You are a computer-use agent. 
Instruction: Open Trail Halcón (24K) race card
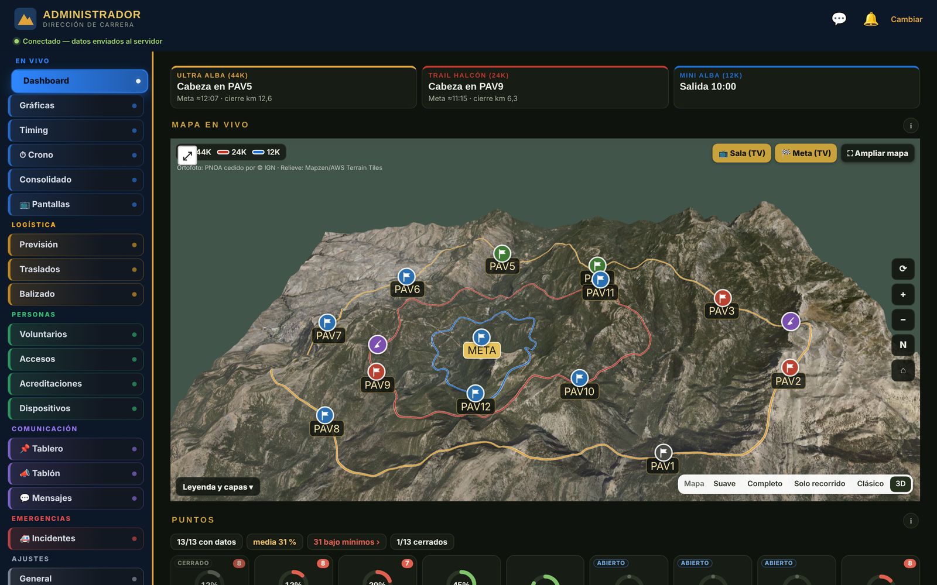click(545, 87)
